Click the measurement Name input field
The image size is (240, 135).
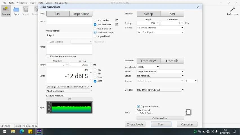click(69, 21)
